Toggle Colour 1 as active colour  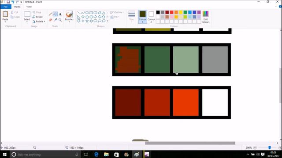[x=142, y=17]
